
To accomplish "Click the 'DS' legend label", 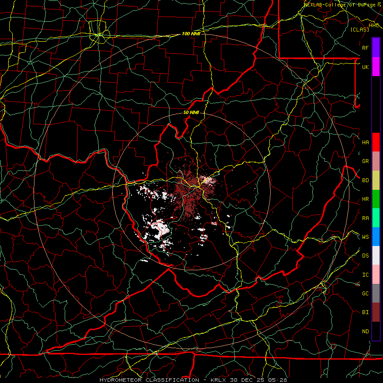I will (x=366, y=256).
